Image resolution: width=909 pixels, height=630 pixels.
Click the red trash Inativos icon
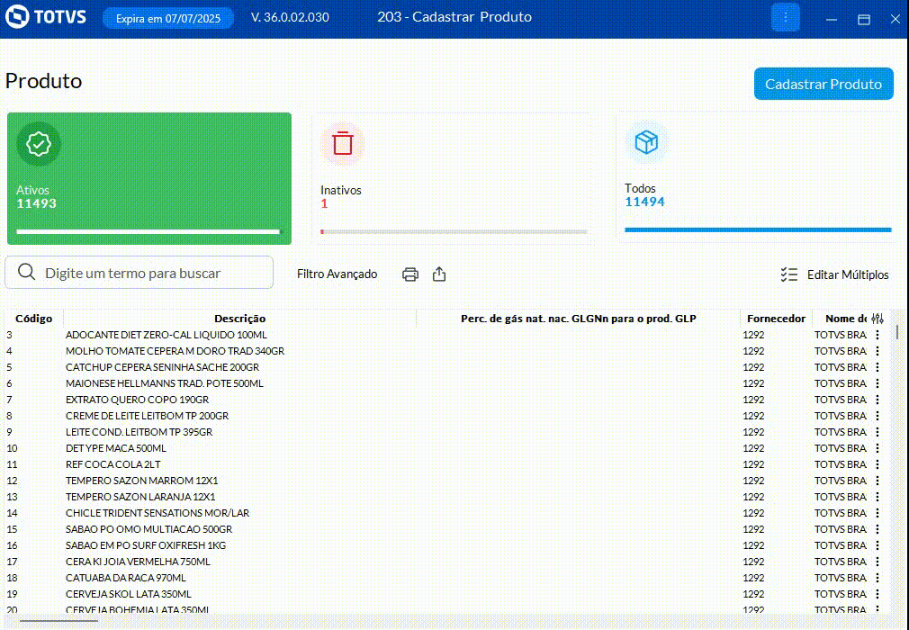(x=343, y=143)
